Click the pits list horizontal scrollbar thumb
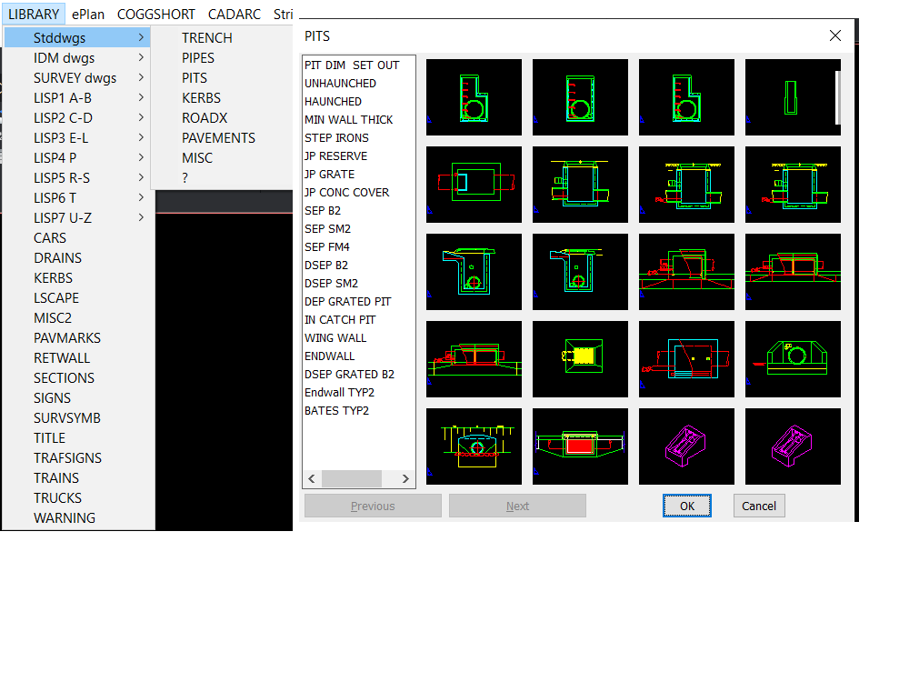The height and width of the screenshot is (682, 909). point(351,478)
